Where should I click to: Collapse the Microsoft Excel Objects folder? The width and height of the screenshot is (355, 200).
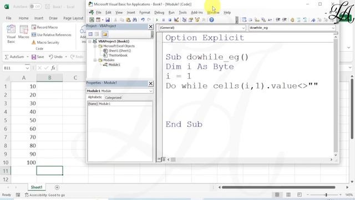[x=95, y=46]
